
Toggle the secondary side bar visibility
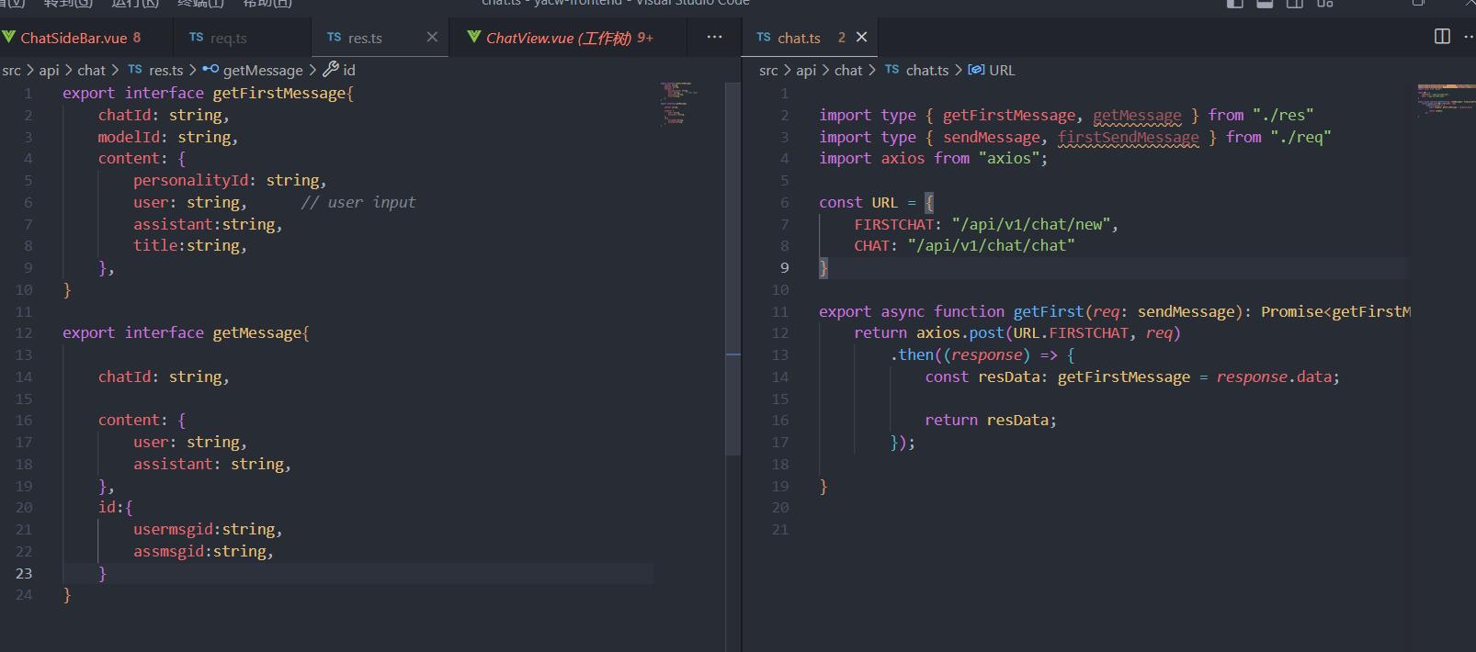point(1294,4)
